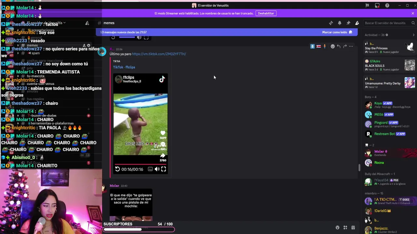Expand the Actividad panel chevron
The width and height of the screenshot is (417, 234).
413,35
